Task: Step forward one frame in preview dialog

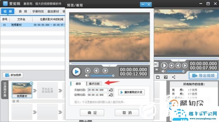Action: click(x=105, y=71)
